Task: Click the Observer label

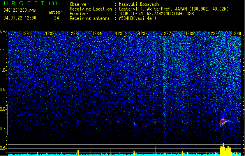Action: pyautogui.click(x=79, y=4)
